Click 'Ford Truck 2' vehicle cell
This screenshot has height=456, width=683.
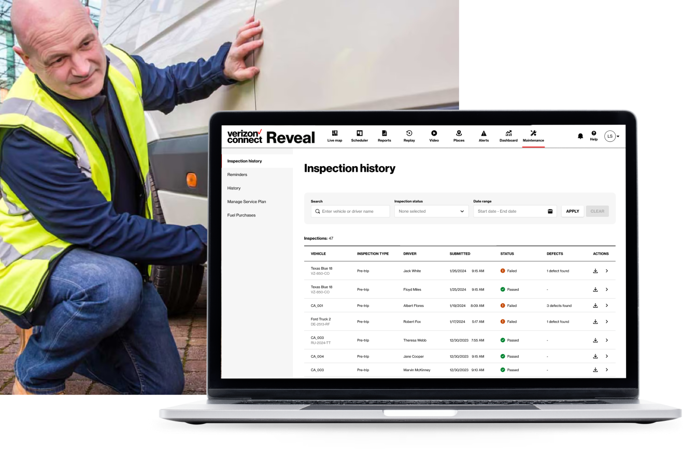coord(321,319)
